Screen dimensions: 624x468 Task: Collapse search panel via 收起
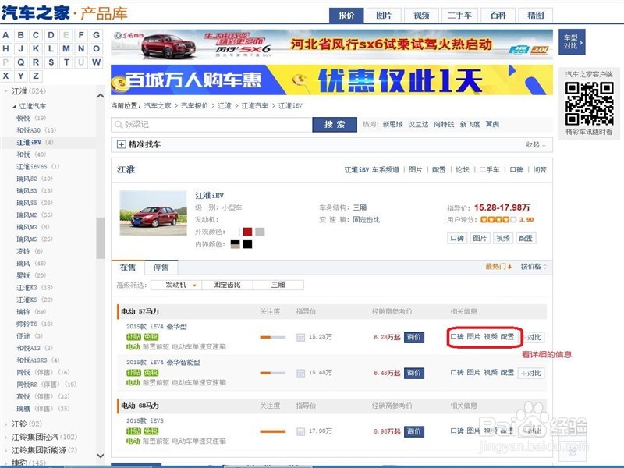[x=535, y=144]
